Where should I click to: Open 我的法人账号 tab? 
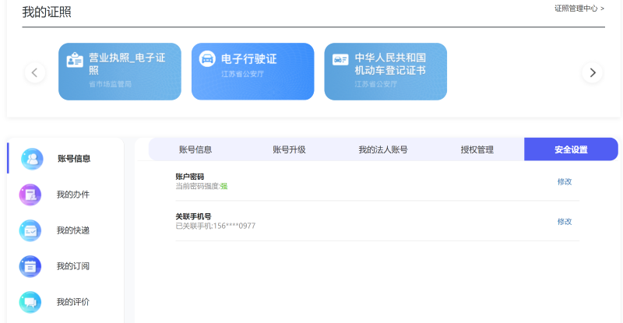click(382, 149)
